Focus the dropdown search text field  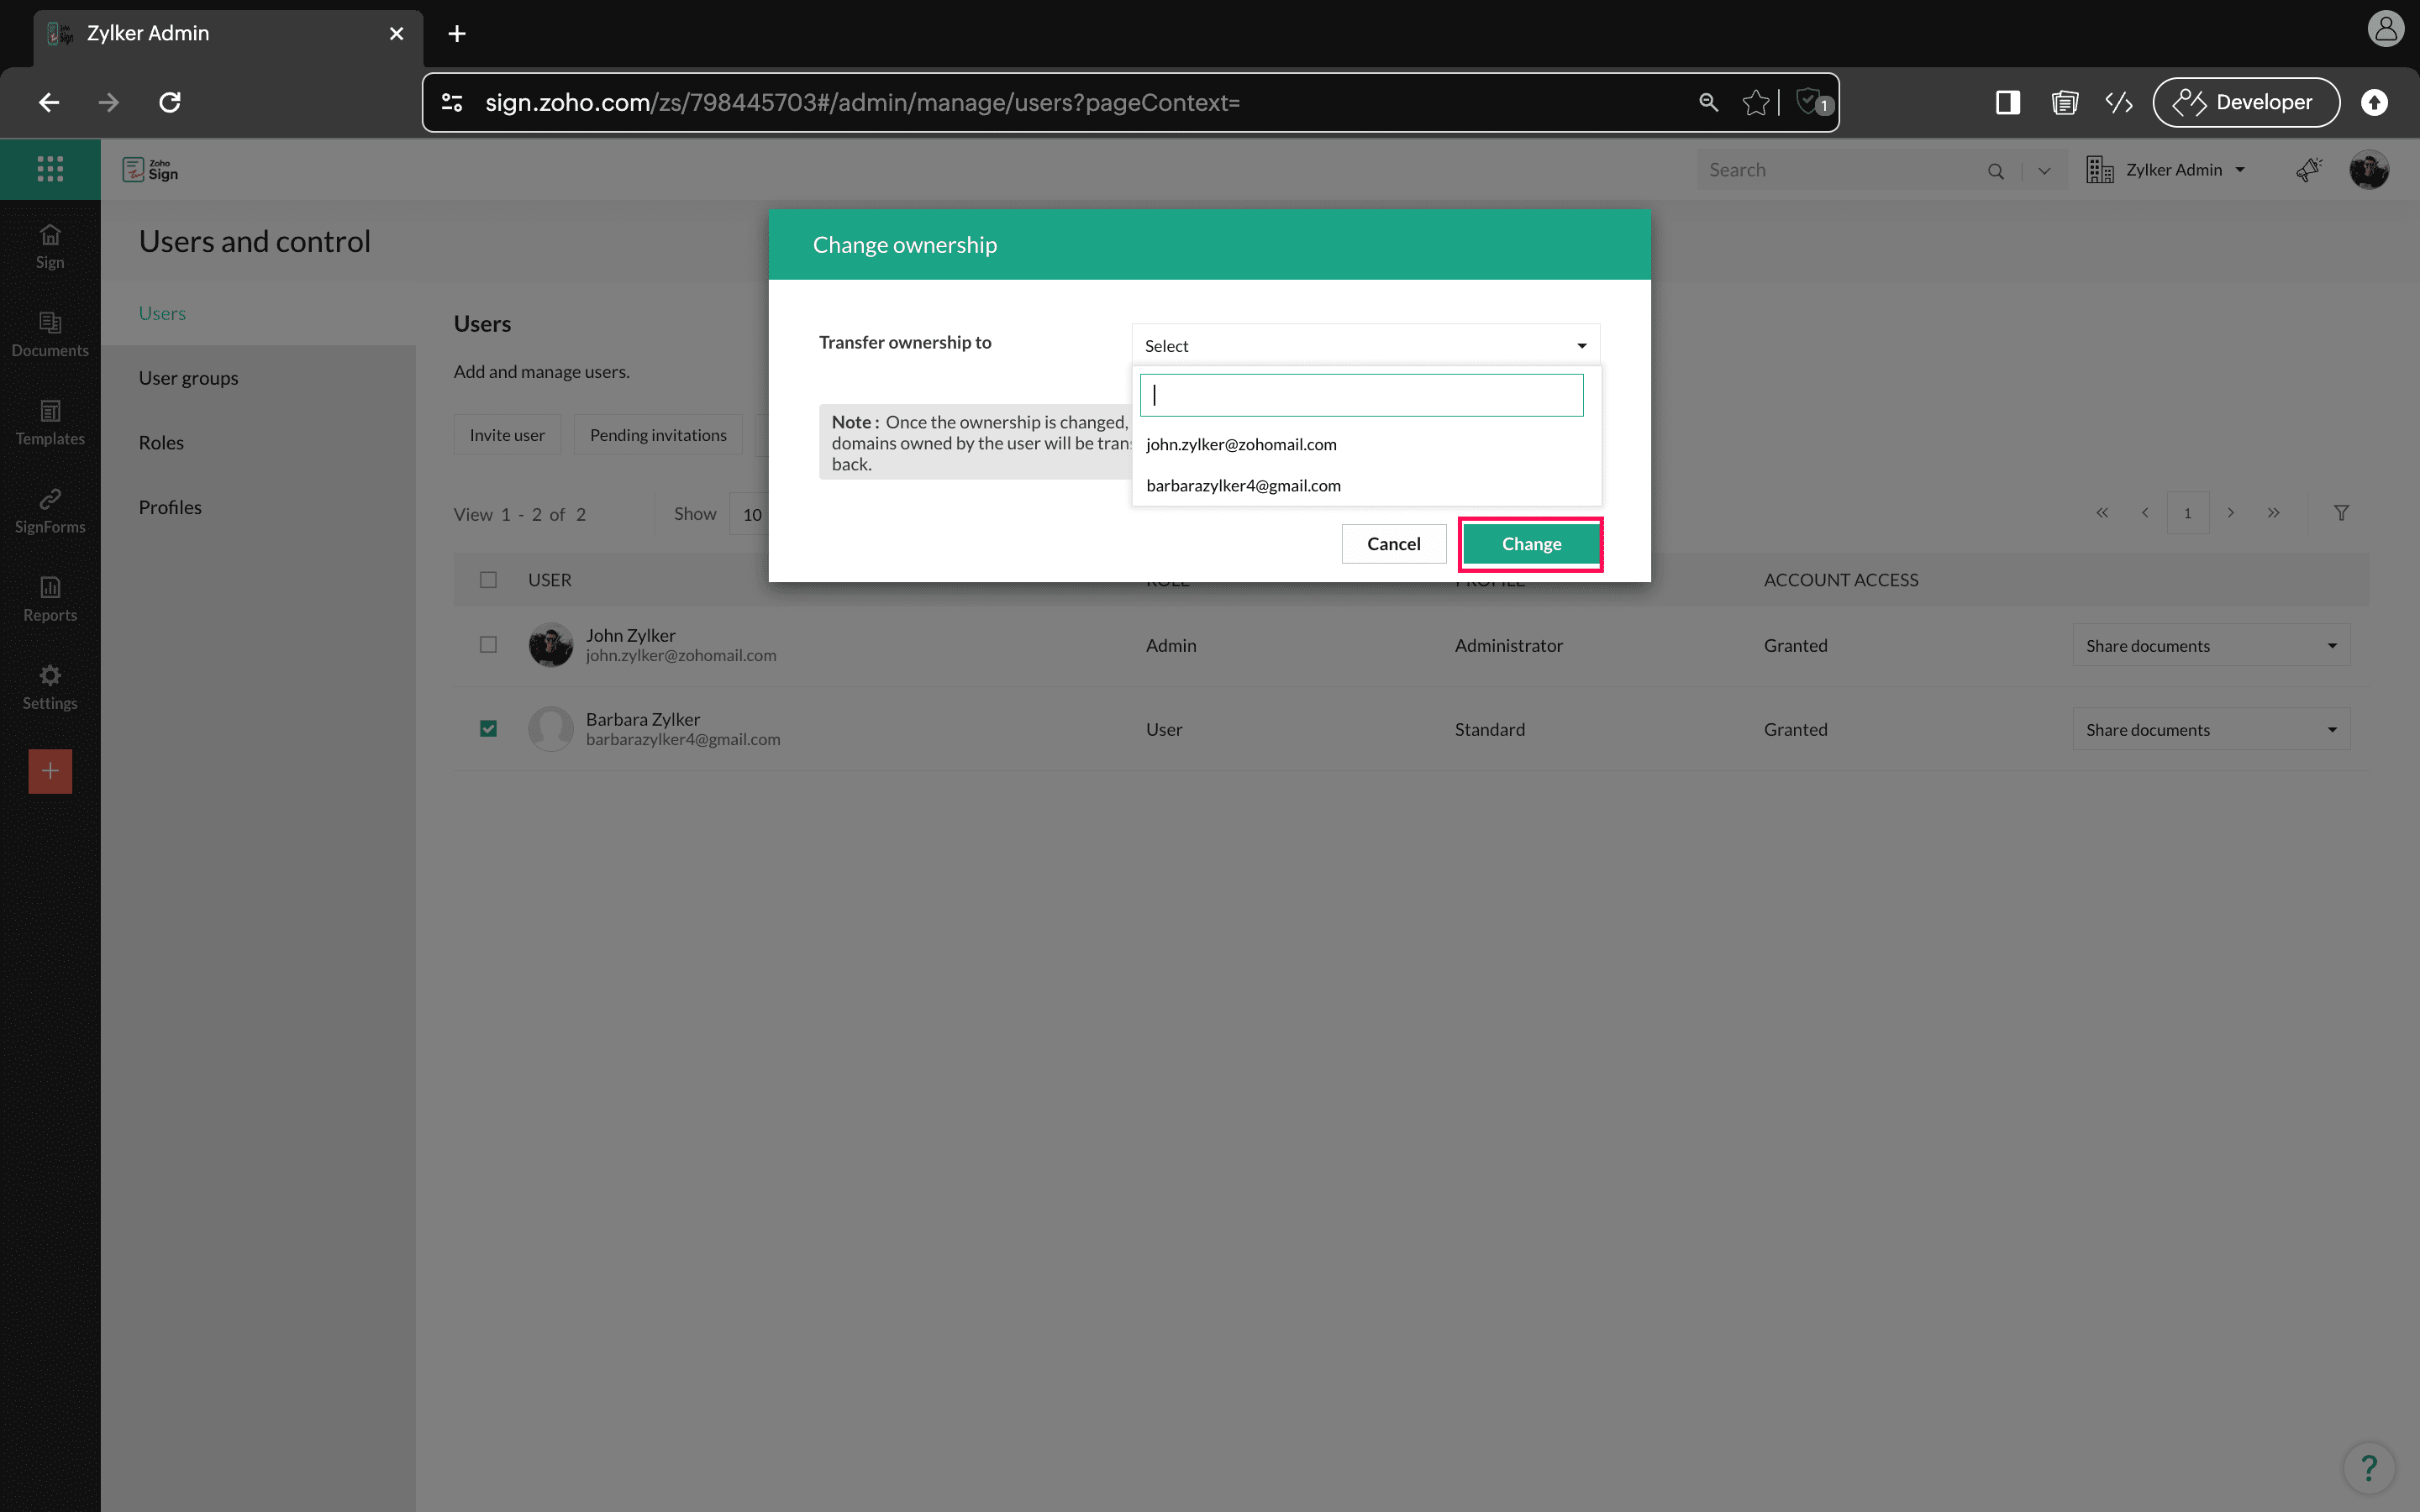click(x=1361, y=395)
